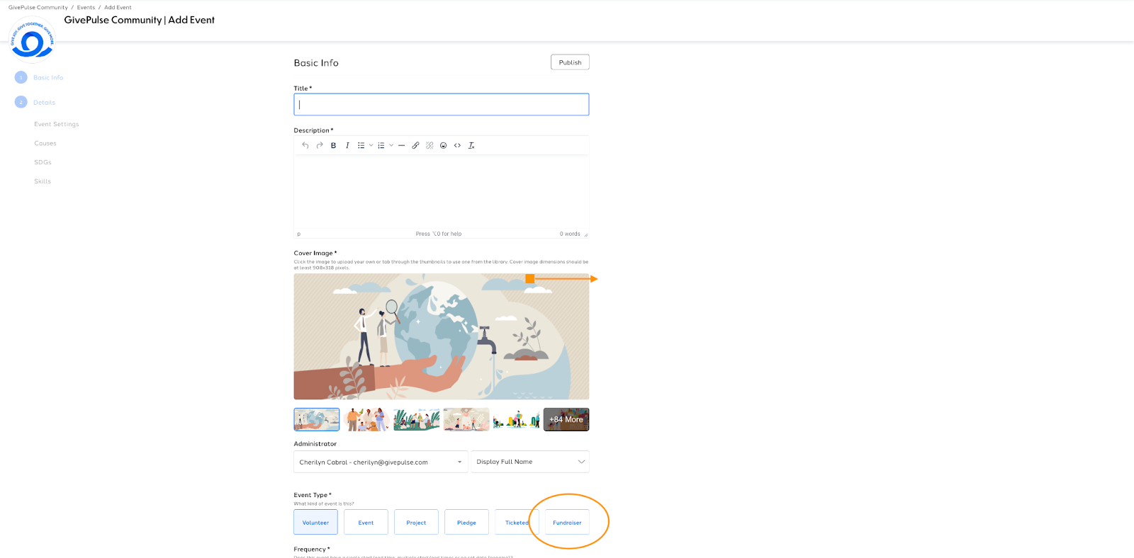Screen dimensions: 1134x558
Task: Jump to SDGs section
Action: pos(43,162)
